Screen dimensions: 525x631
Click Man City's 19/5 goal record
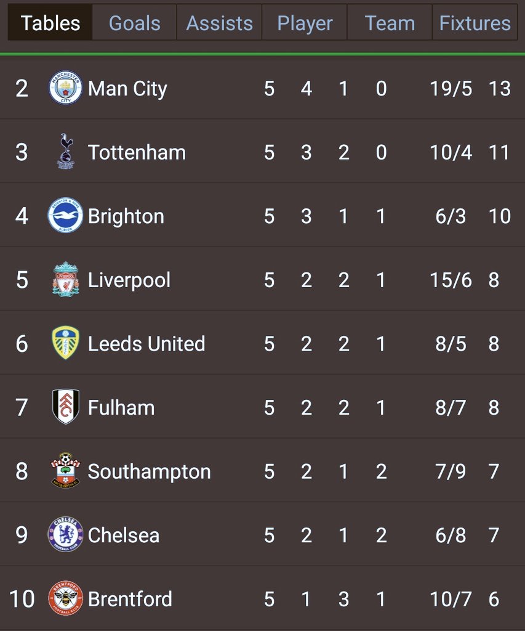tap(451, 88)
